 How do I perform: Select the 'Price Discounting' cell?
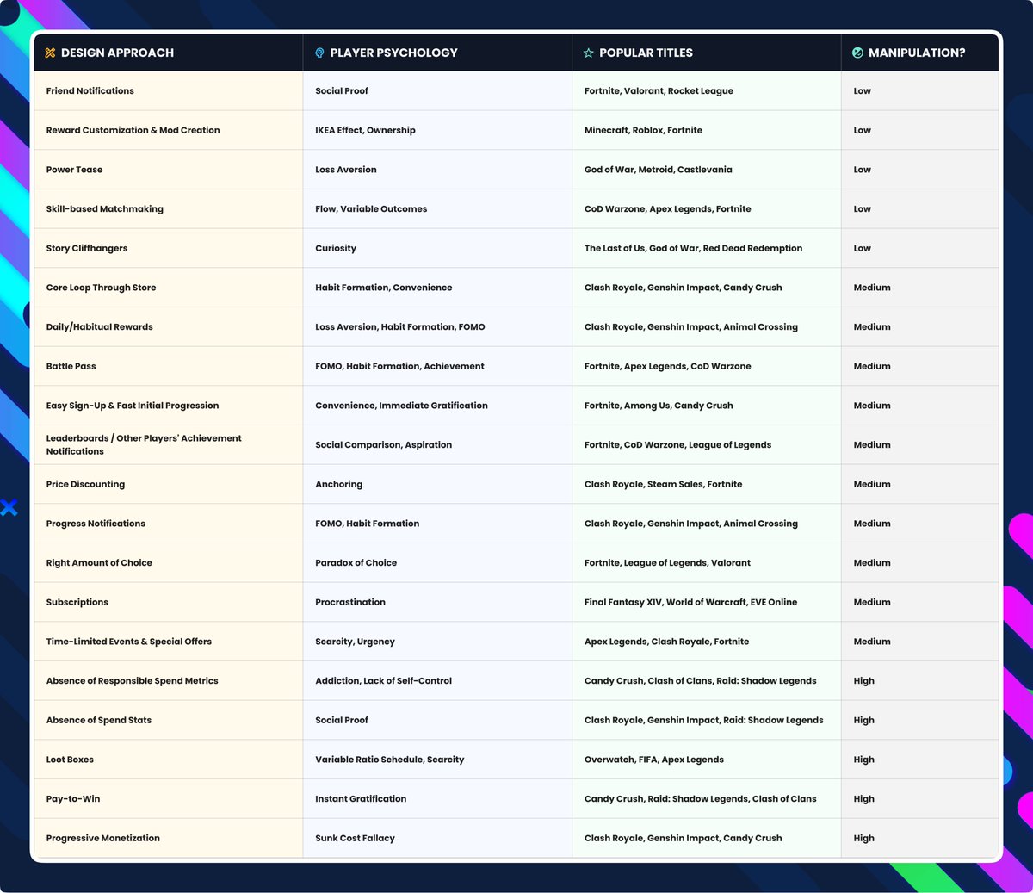(x=169, y=484)
